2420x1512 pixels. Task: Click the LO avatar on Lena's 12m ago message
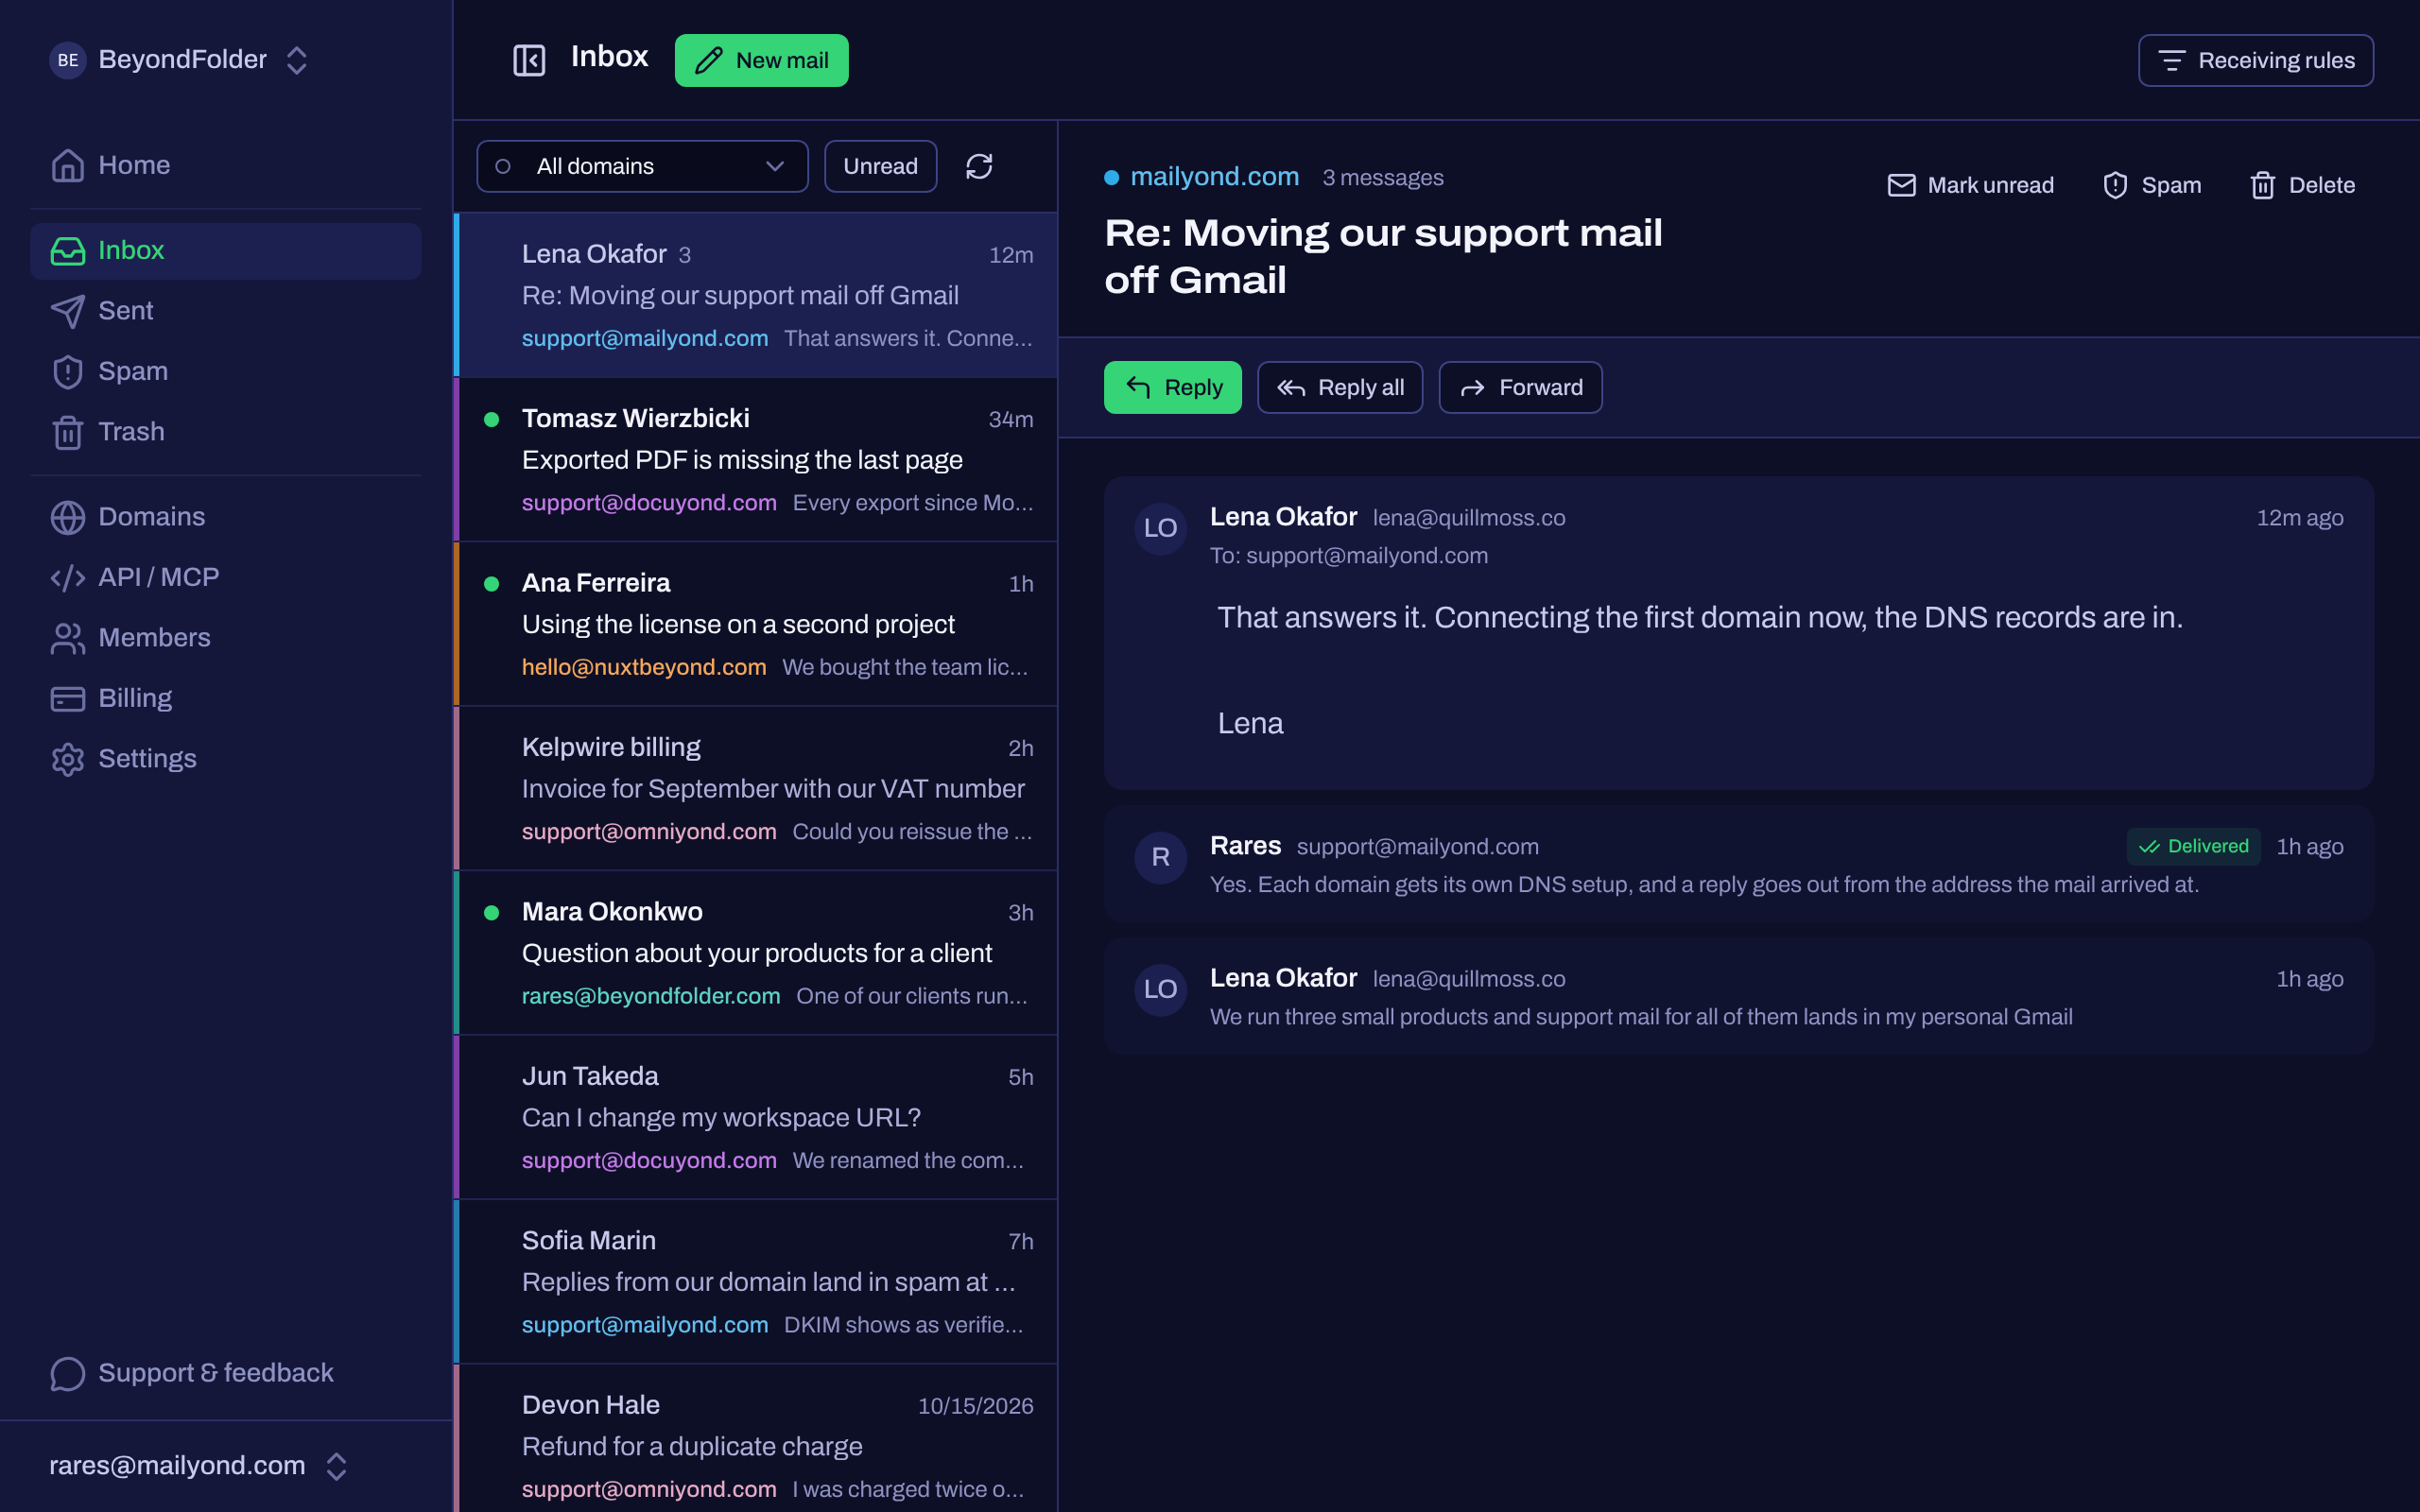point(1160,528)
